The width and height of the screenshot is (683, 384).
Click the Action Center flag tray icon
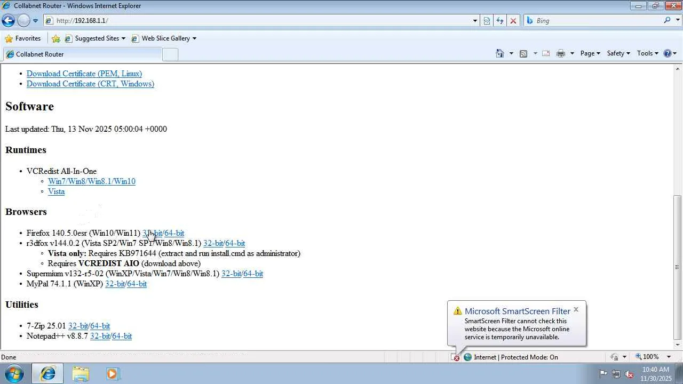point(603,374)
